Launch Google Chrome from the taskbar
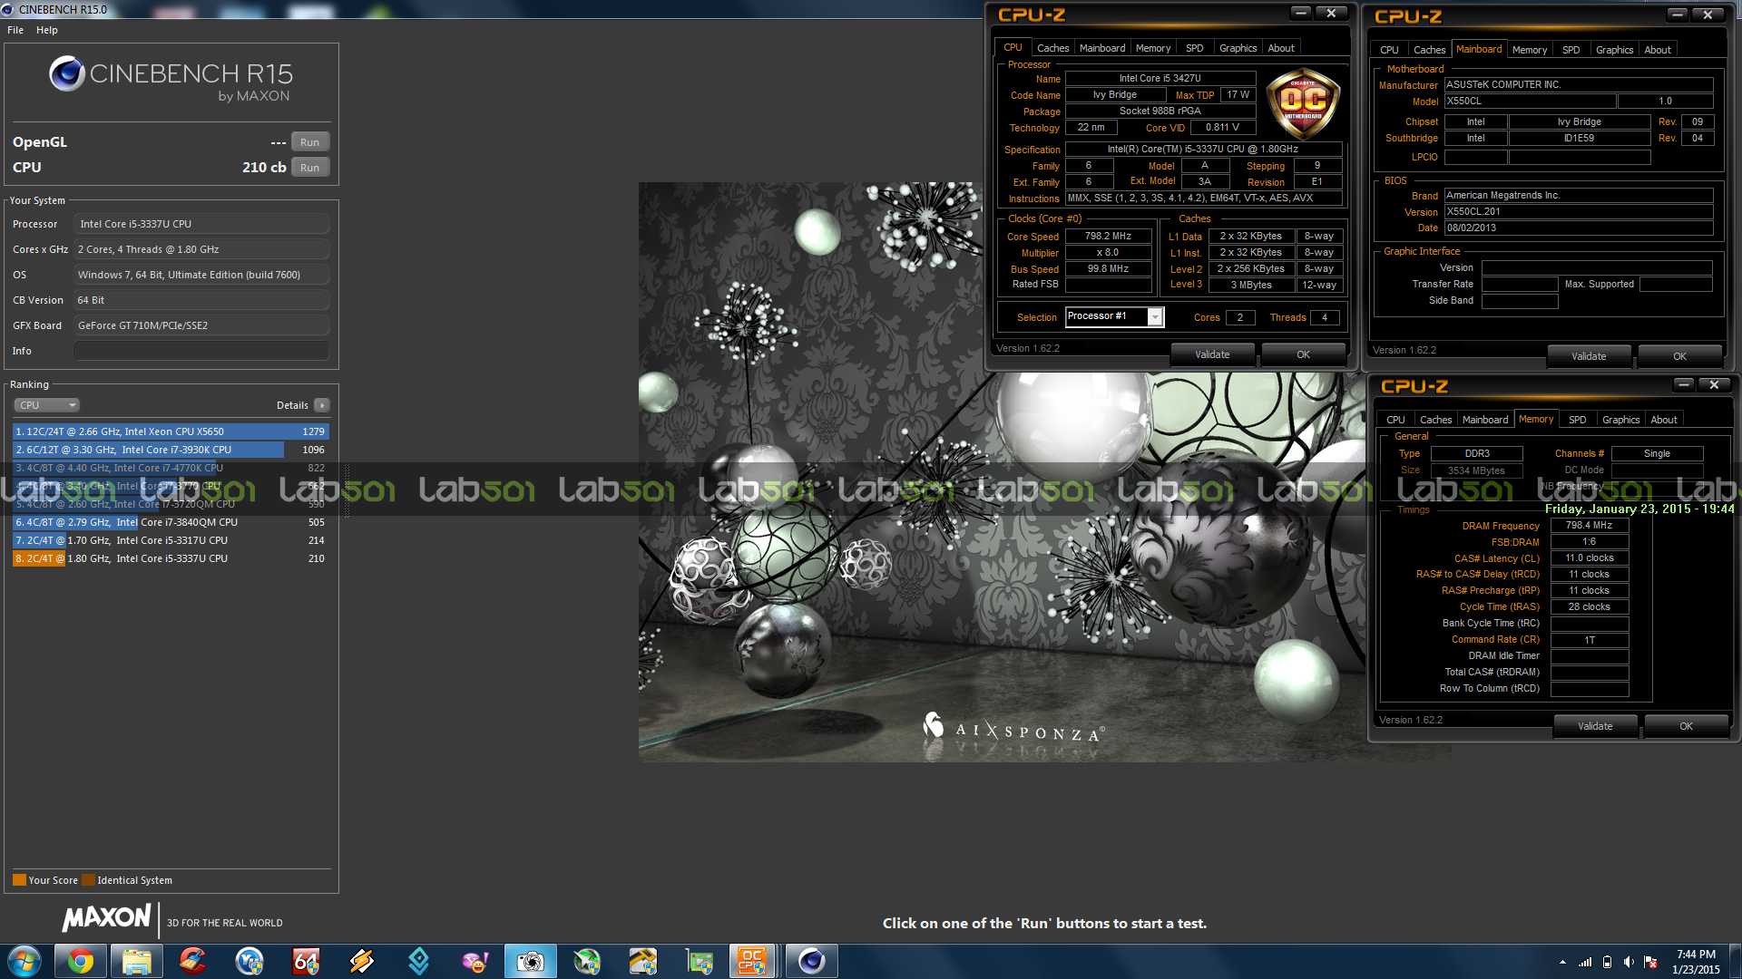Viewport: 1742px width, 979px height. [81, 961]
